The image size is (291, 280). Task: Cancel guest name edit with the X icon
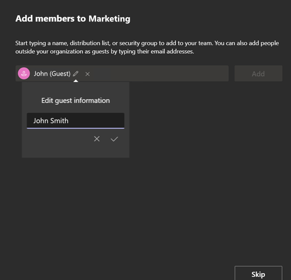pos(97,139)
